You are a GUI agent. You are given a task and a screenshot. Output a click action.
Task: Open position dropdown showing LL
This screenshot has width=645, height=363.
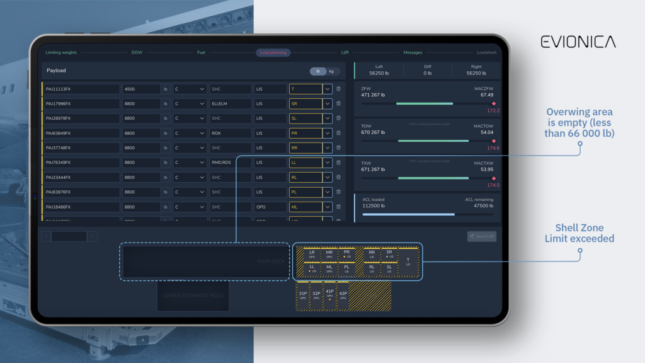point(328,163)
